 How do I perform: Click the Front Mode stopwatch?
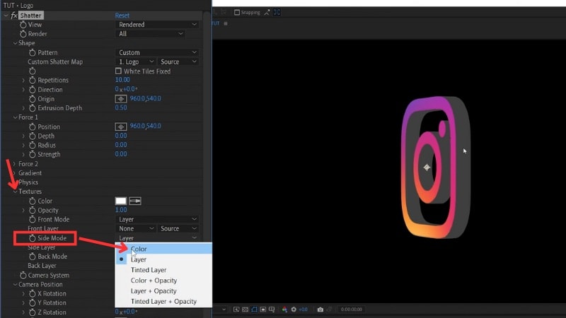[32, 219]
